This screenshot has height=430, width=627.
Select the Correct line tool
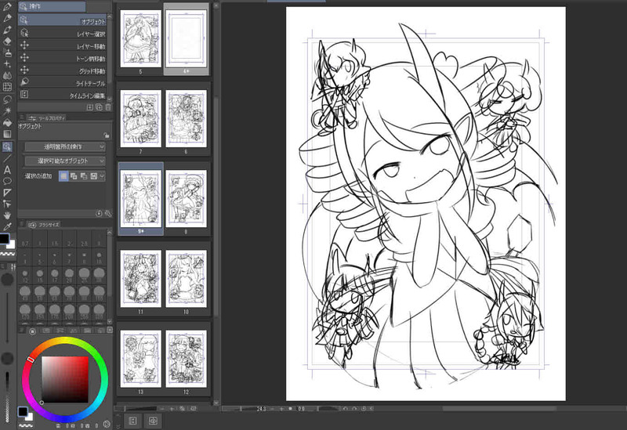click(x=7, y=204)
